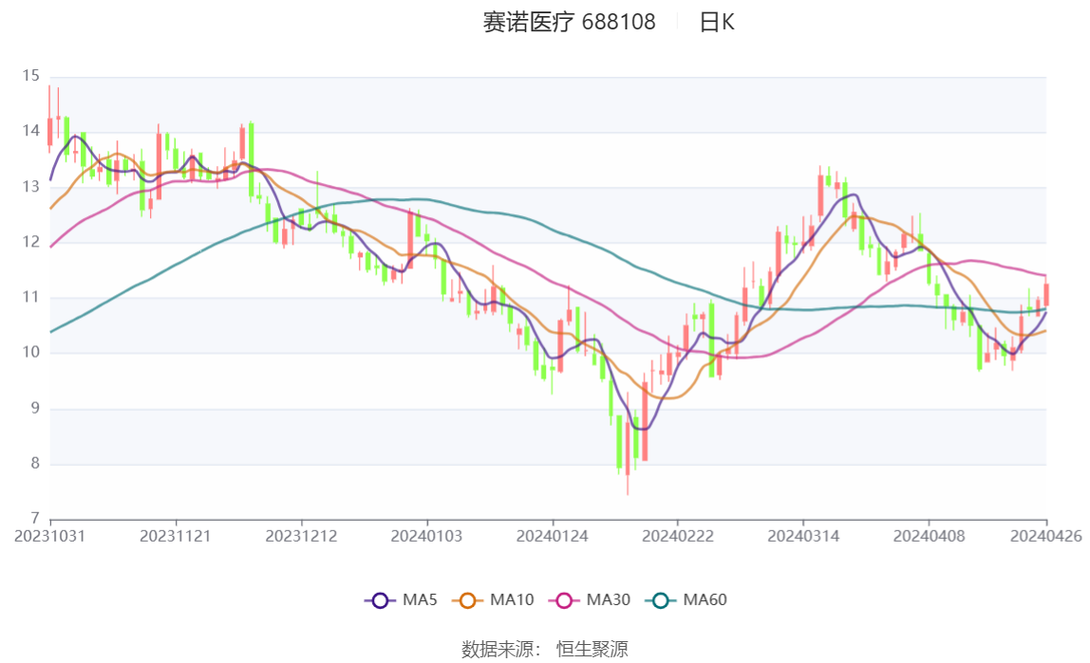Click the 恒生聚源 data source text
1090x663 pixels.
click(592, 650)
